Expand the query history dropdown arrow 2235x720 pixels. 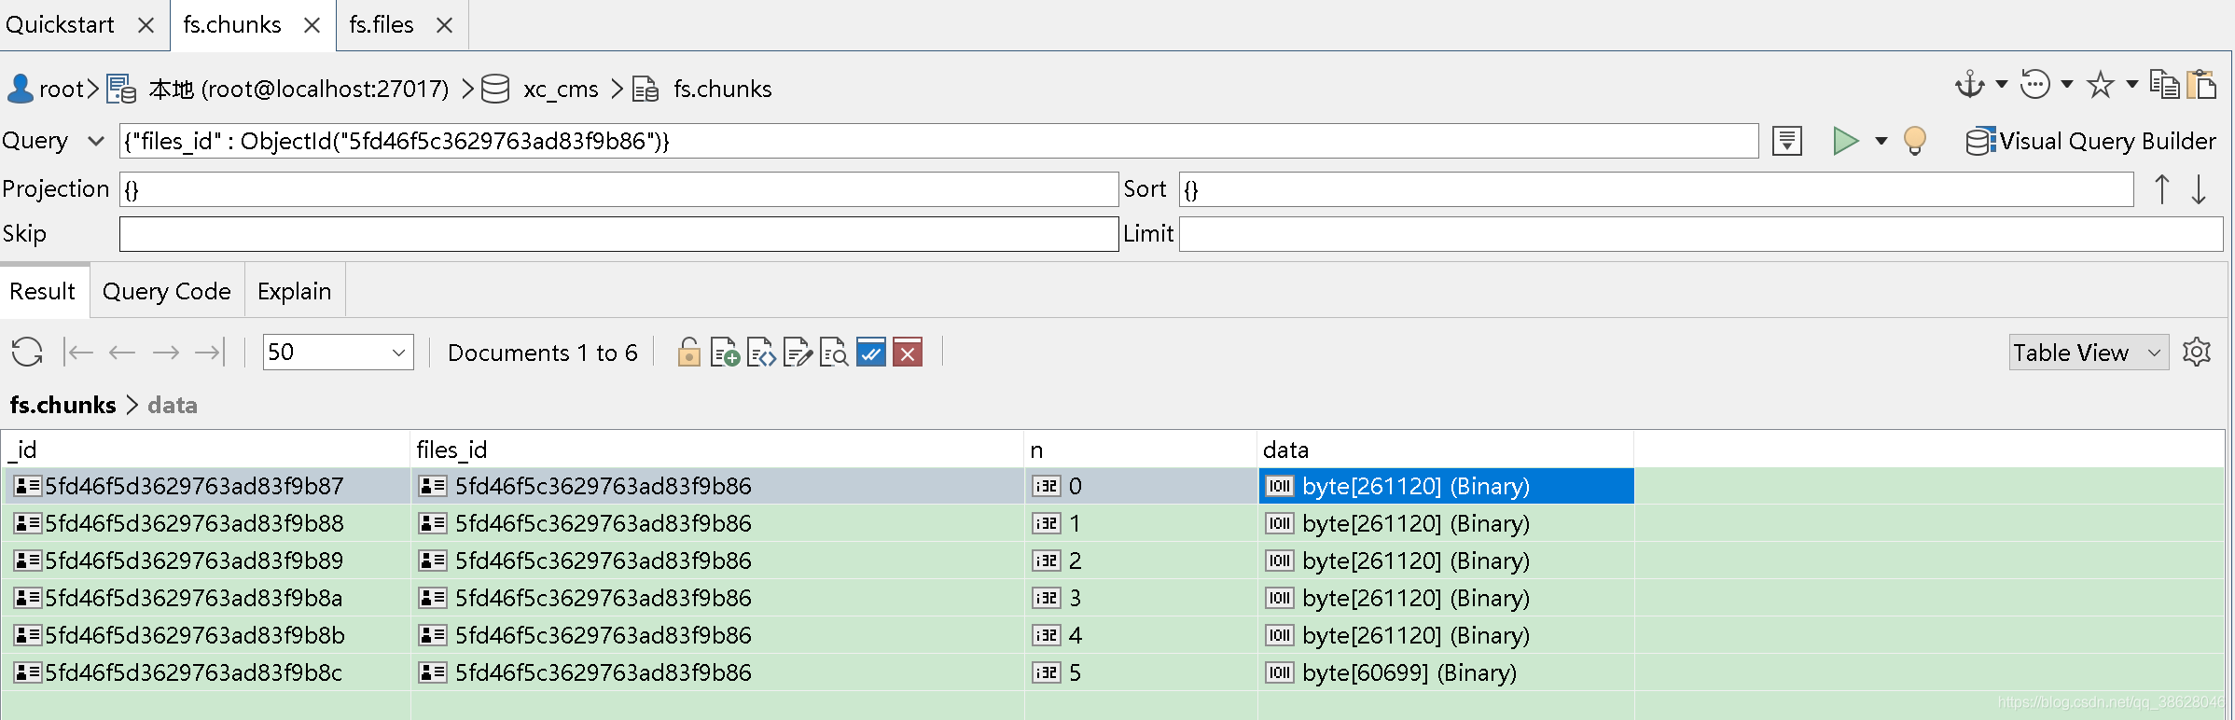tap(2067, 85)
